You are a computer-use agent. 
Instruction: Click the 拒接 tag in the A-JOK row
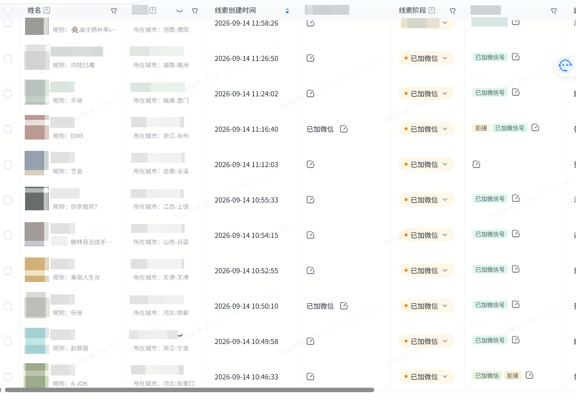[513, 376]
